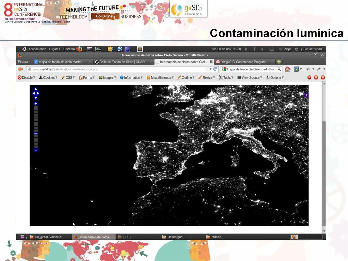Screen dimensions: 348x261
Task: Open the Bluetooth indicator
Action: (x=246, y=49)
